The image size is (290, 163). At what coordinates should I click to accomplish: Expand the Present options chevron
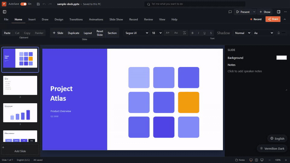[254, 12]
